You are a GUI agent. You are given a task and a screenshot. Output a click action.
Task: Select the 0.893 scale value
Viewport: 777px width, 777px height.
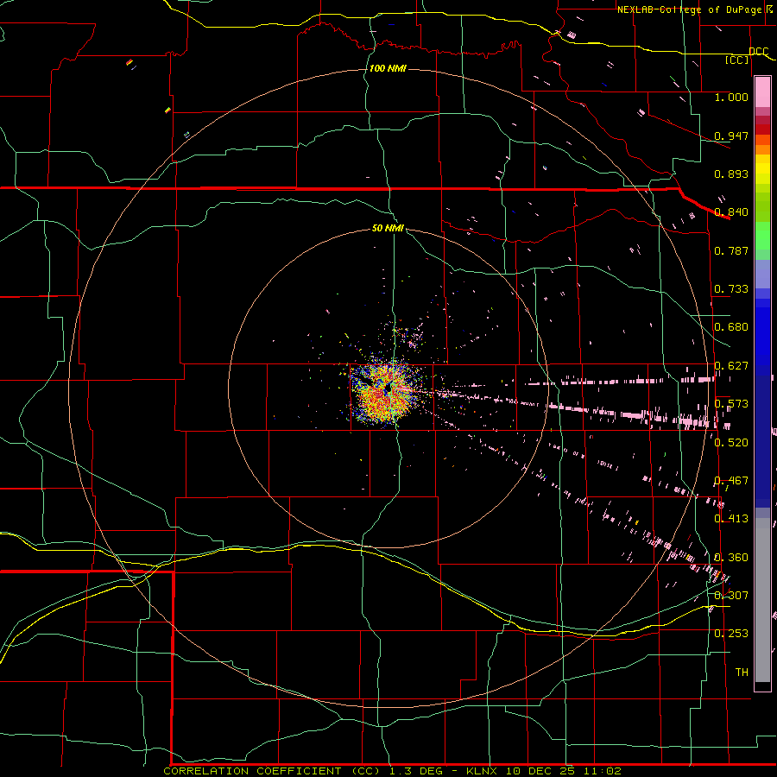731,174
